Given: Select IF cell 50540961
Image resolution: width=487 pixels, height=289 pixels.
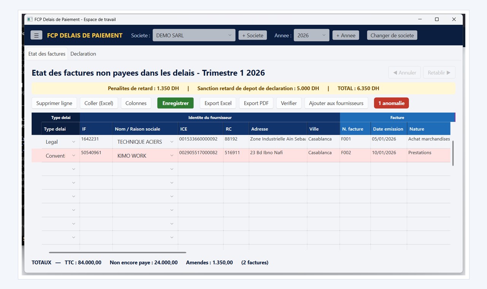Looking at the screenshot, I should click(x=96, y=155).
